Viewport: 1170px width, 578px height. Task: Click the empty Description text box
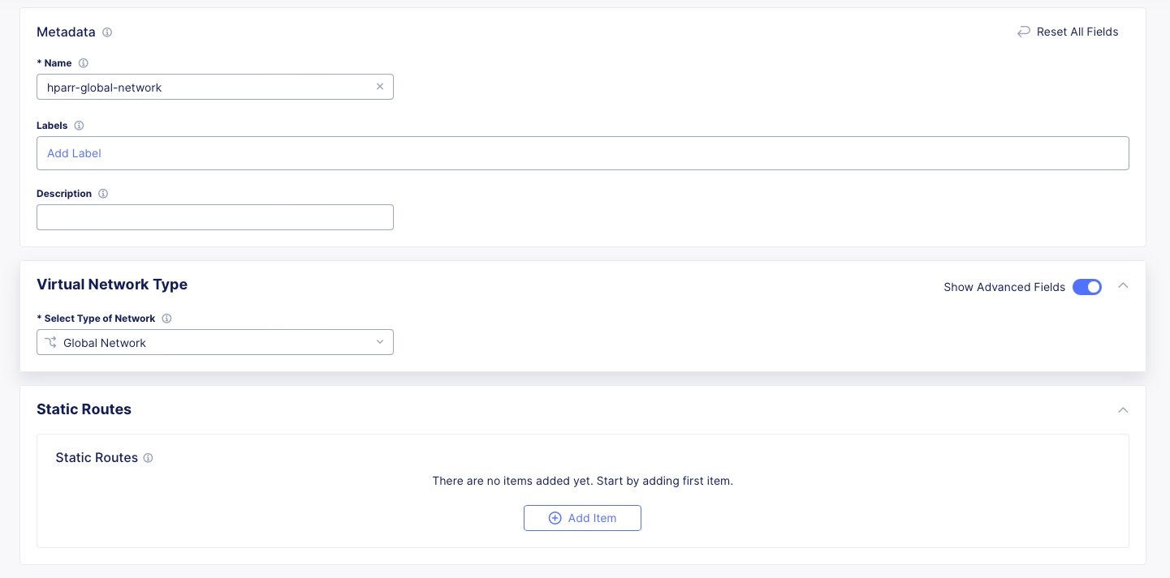[x=215, y=217]
